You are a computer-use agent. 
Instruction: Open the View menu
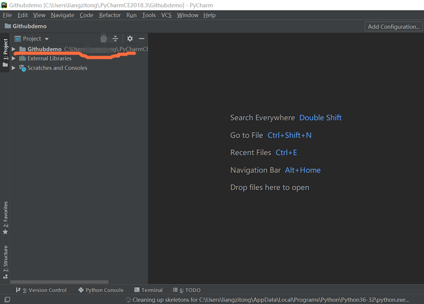tap(39, 15)
